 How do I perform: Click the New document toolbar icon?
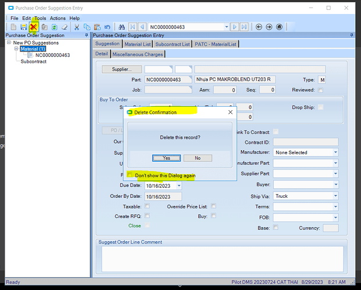click(13, 27)
